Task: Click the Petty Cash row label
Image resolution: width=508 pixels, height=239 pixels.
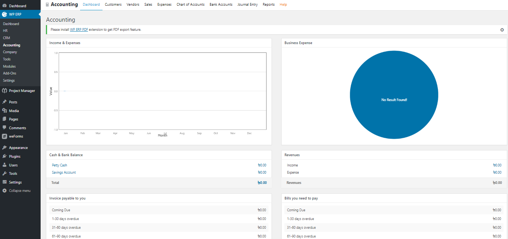Action: click(60, 165)
